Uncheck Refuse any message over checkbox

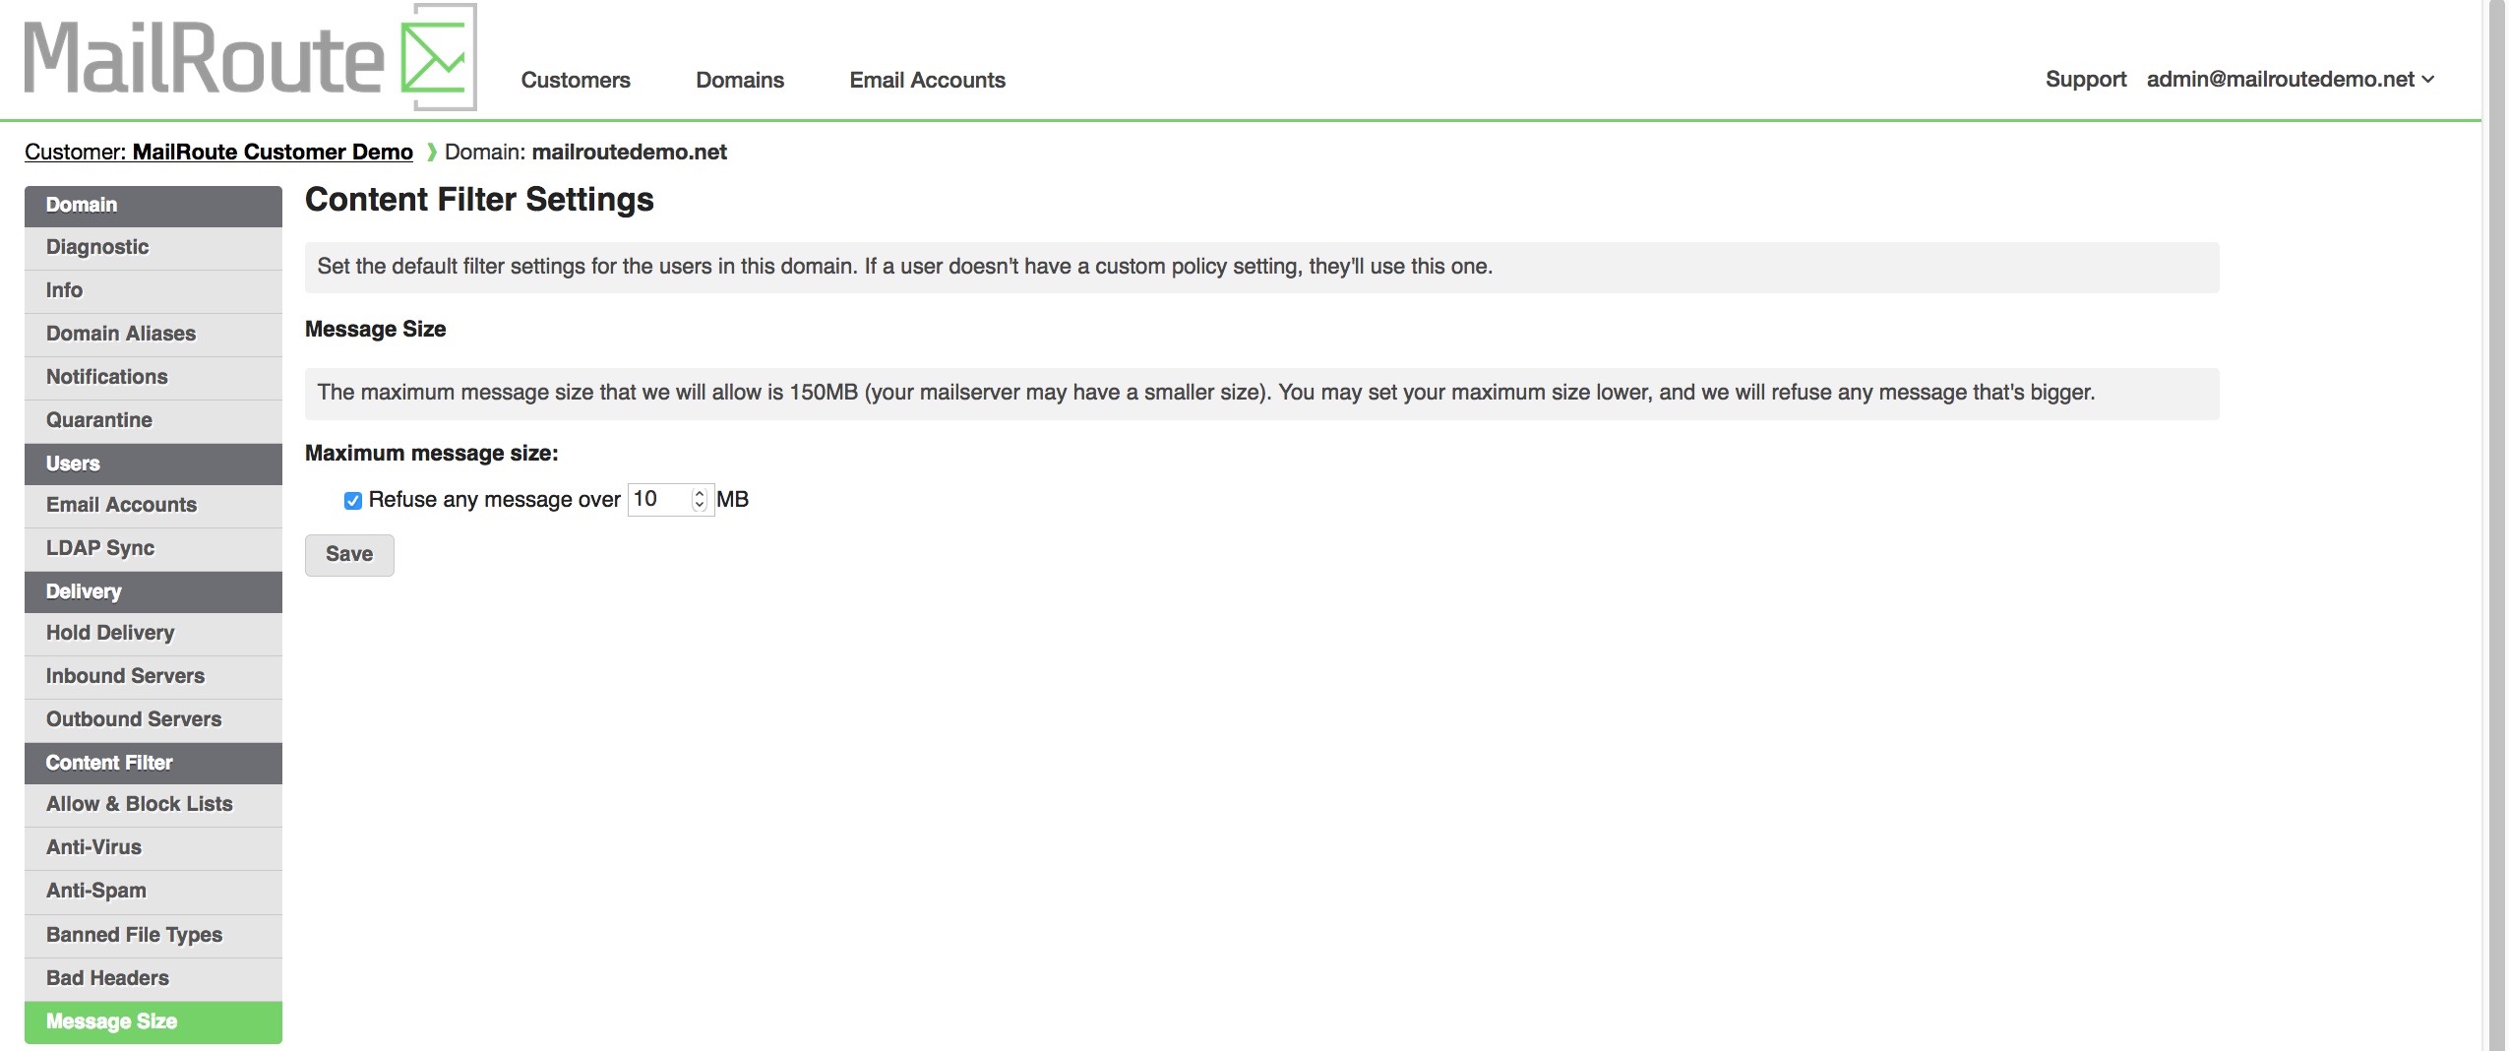tap(352, 501)
